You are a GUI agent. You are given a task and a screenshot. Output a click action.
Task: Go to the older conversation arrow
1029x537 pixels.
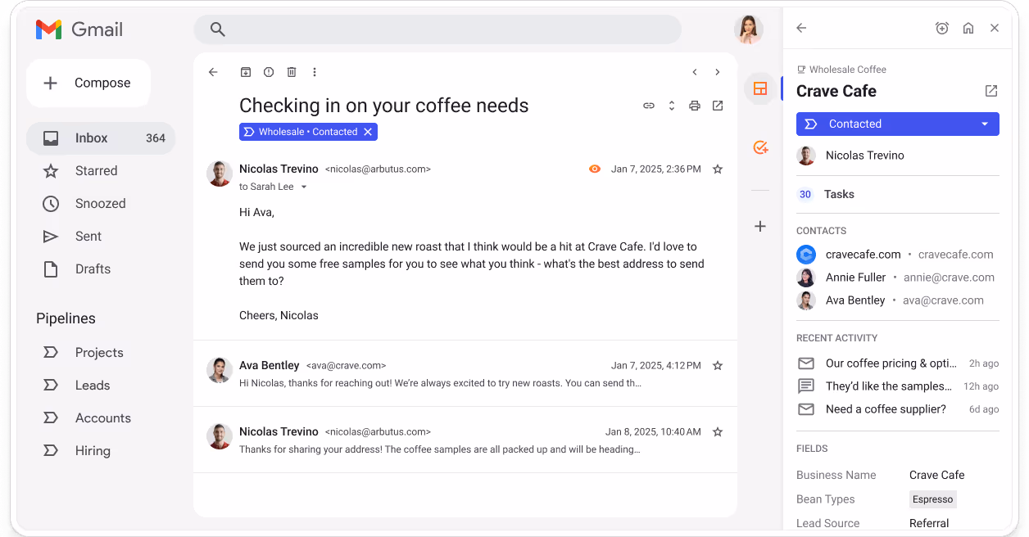click(x=717, y=72)
